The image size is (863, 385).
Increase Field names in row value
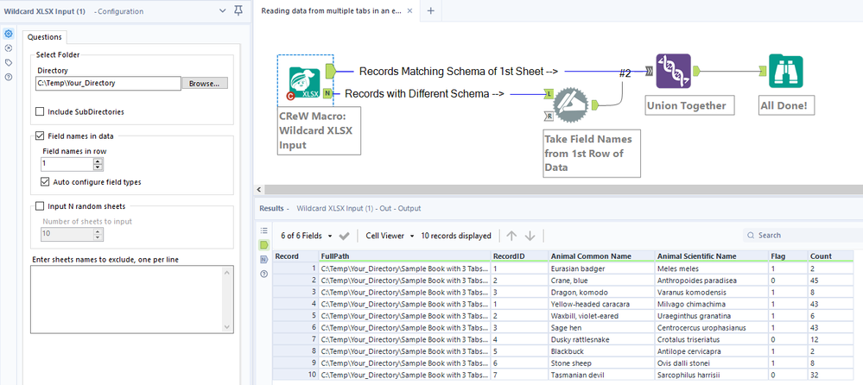(x=98, y=161)
